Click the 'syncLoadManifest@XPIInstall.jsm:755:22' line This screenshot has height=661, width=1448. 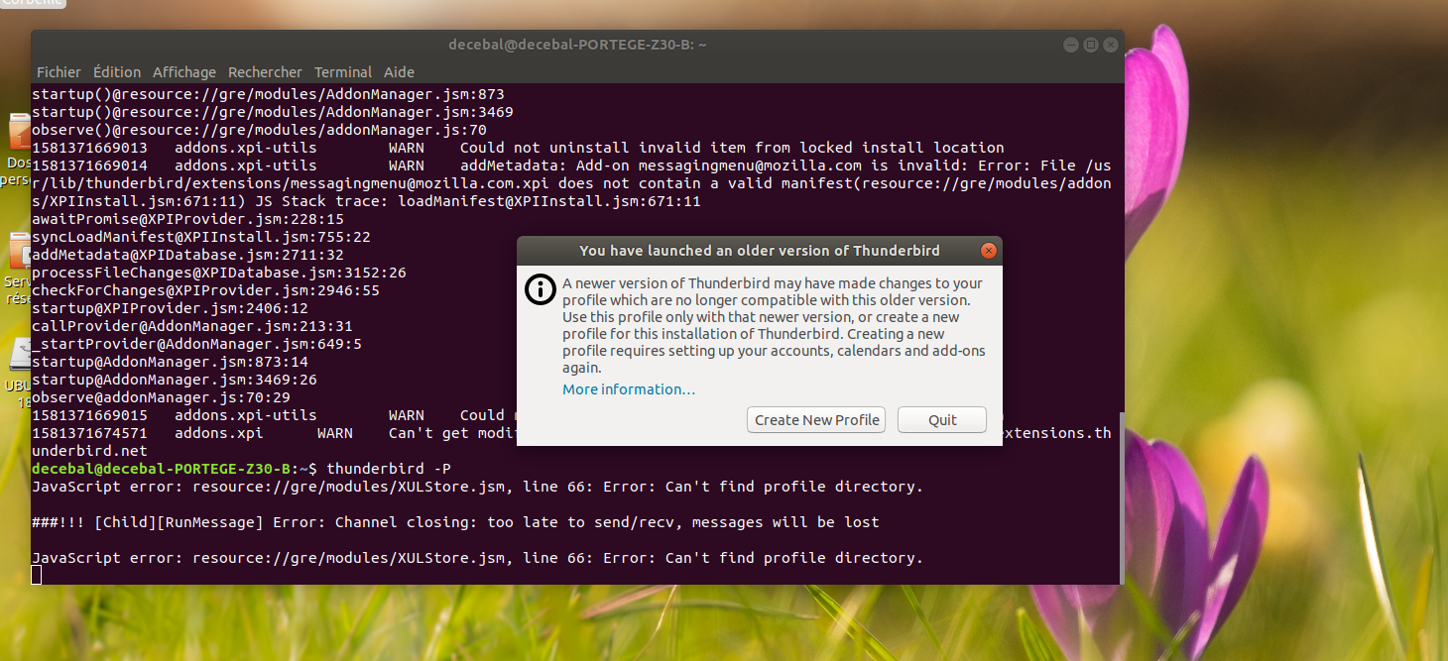click(x=201, y=237)
